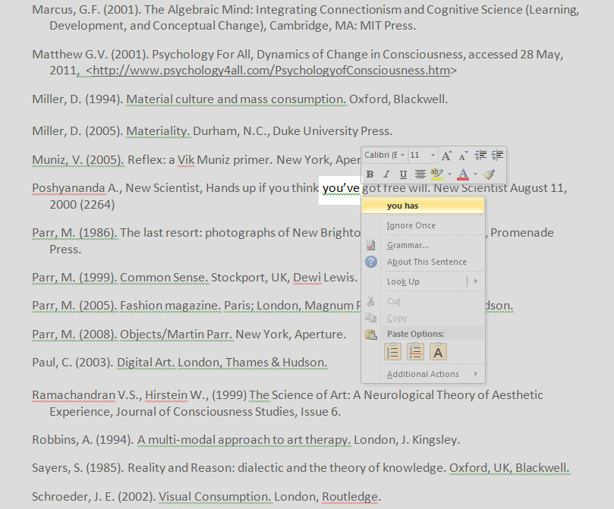Click Shrink Font icon in mini toolbar
The width and height of the screenshot is (614, 509).
point(463,156)
